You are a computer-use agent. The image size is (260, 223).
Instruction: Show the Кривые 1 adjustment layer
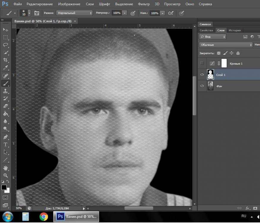202,63
